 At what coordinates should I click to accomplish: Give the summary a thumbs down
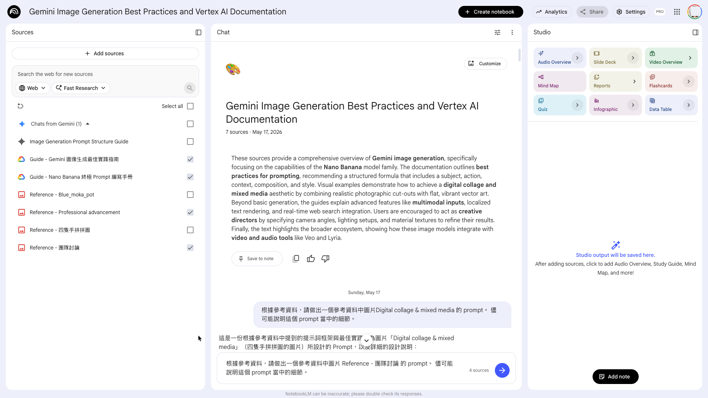coord(325,259)
